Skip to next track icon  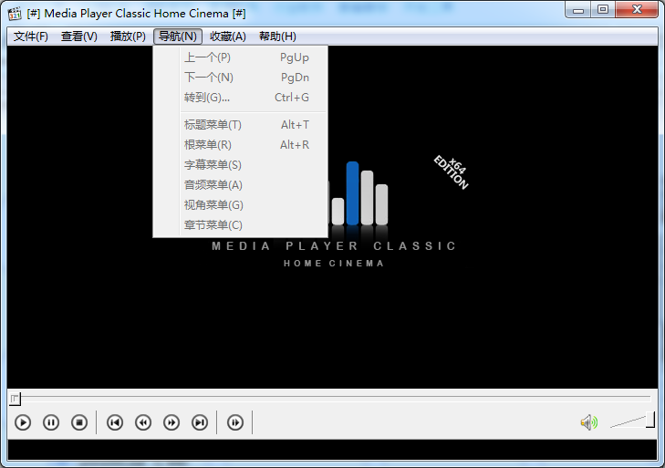tap(200, 422)
